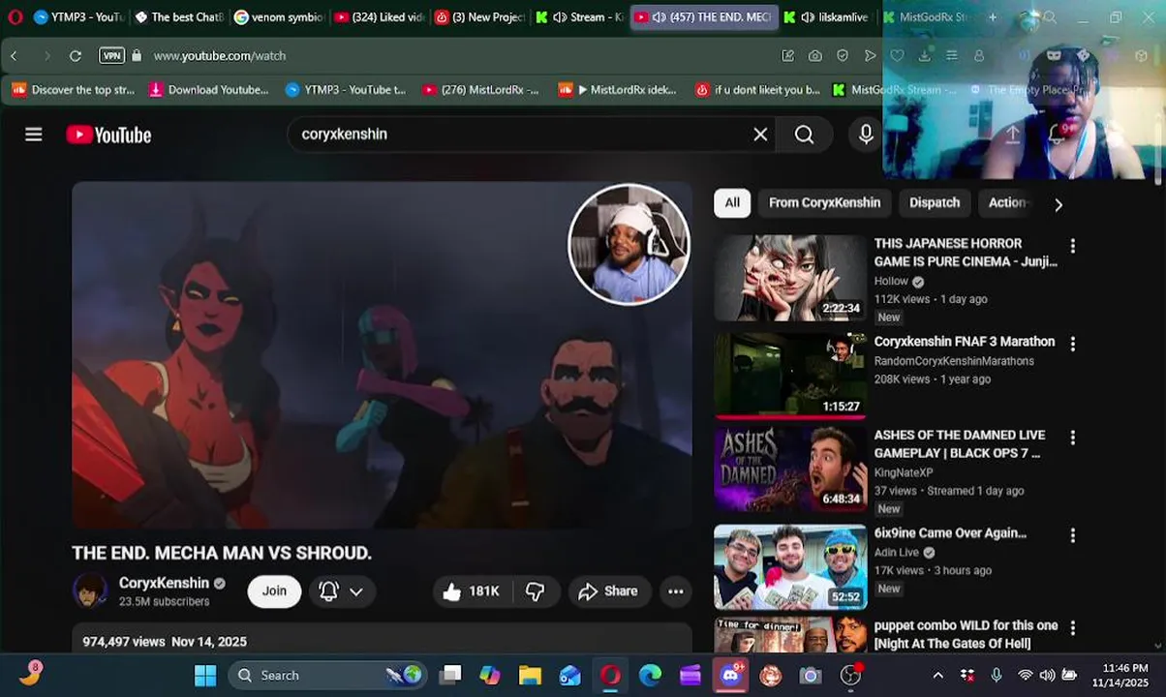
Task: Share the MECHA MAN VS SHROUD video
Action: 608,591
